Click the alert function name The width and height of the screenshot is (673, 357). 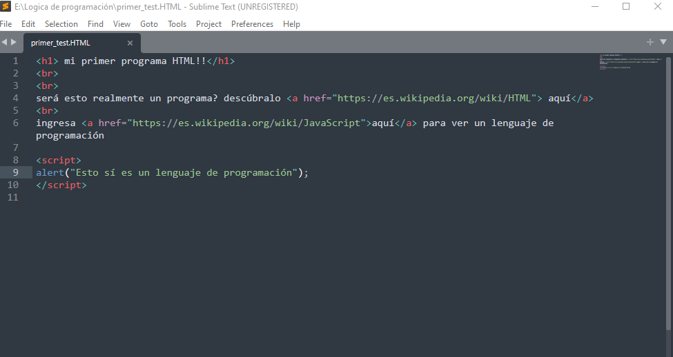click(50, 172)
